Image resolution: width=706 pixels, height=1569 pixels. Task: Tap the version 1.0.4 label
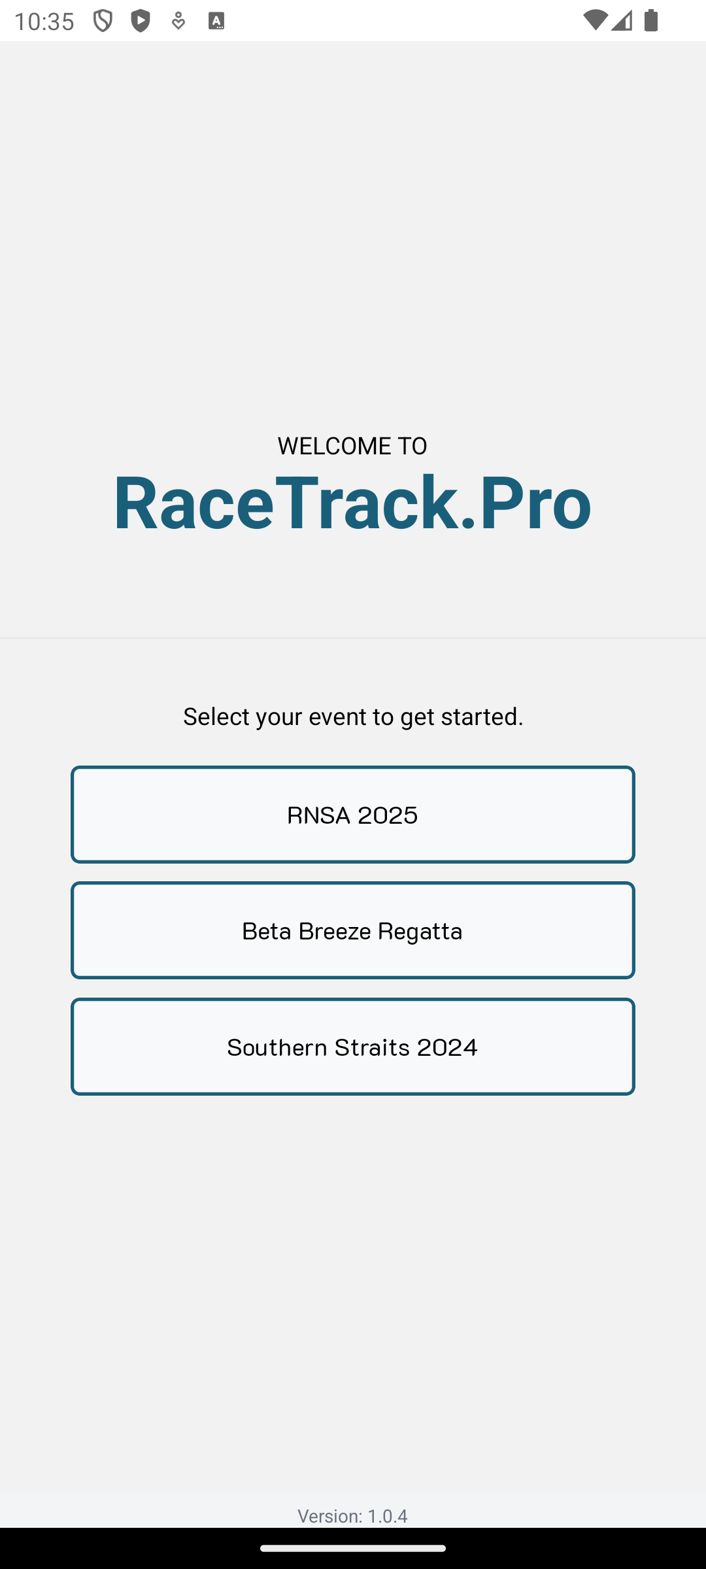[352, 1516]
